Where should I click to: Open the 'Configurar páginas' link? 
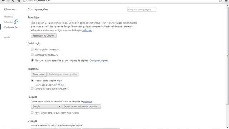pyautogui.click(x=99, y=61)
